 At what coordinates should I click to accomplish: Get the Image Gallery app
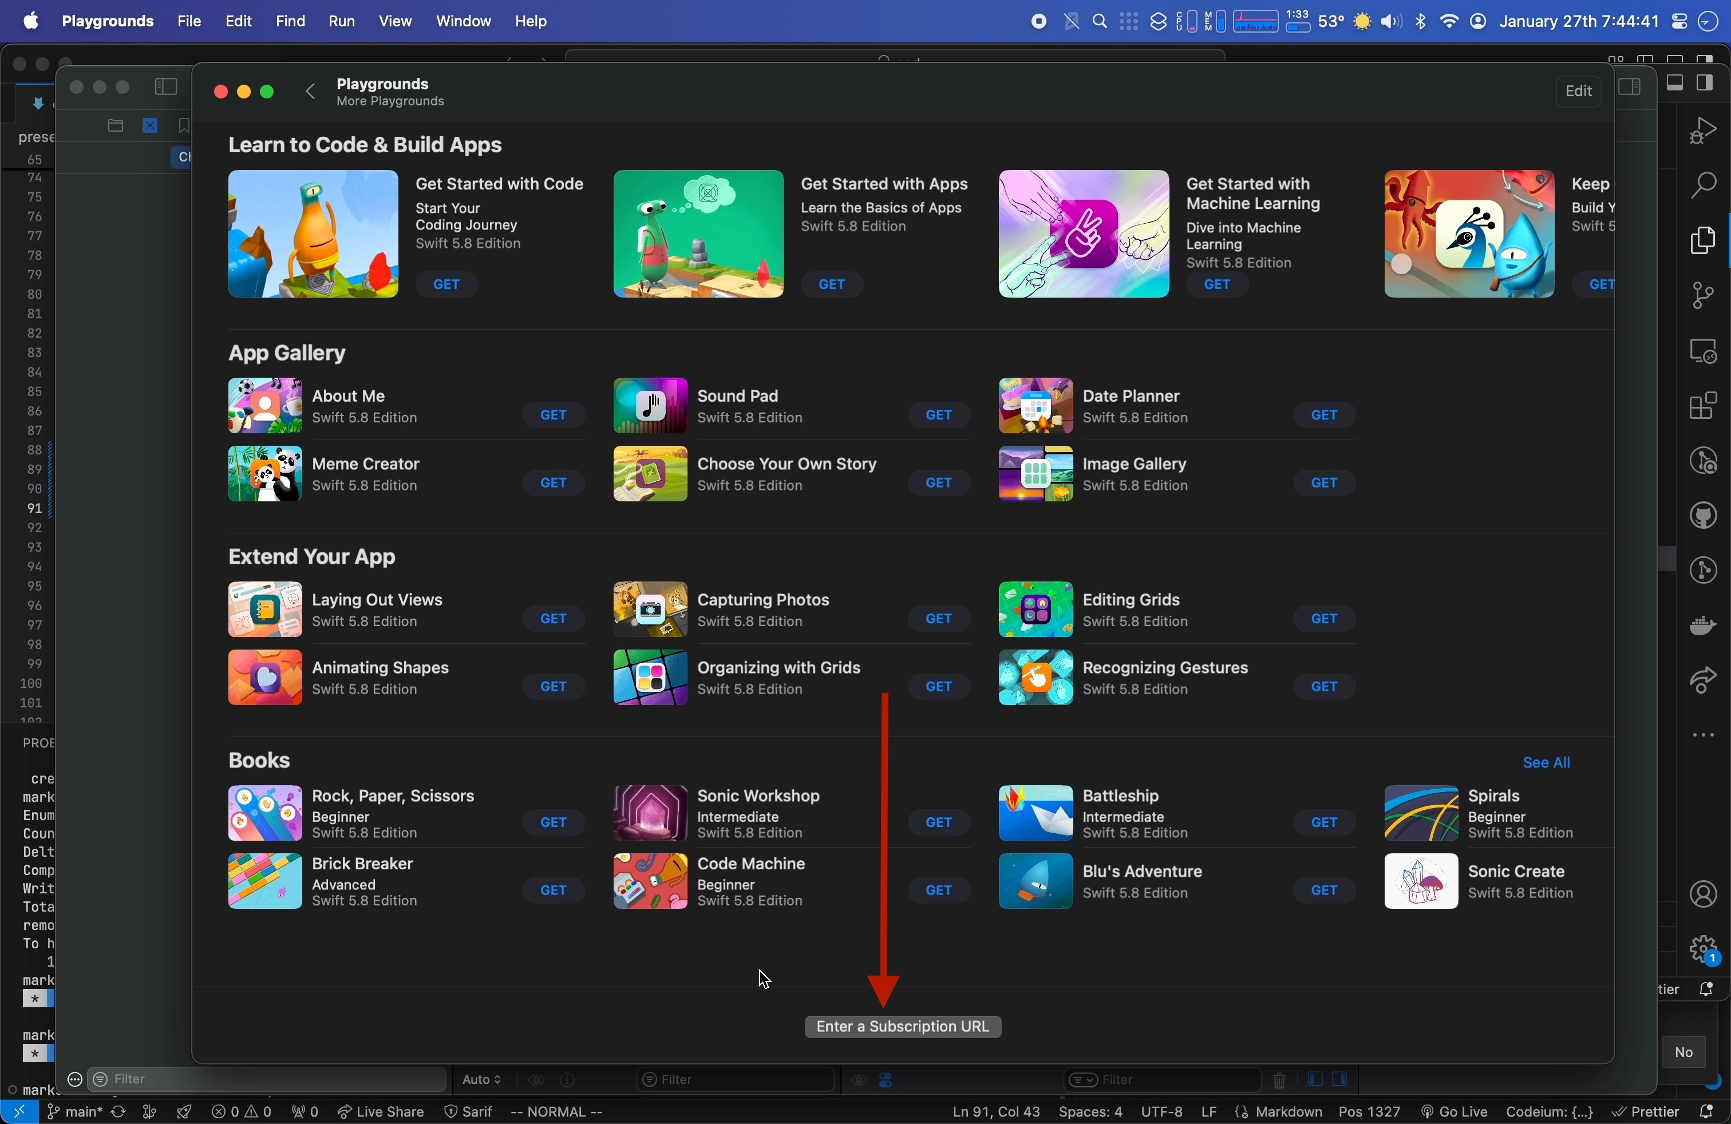pos(1325,484)
